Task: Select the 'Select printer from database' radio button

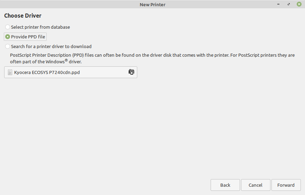Action: pos(8,27)
